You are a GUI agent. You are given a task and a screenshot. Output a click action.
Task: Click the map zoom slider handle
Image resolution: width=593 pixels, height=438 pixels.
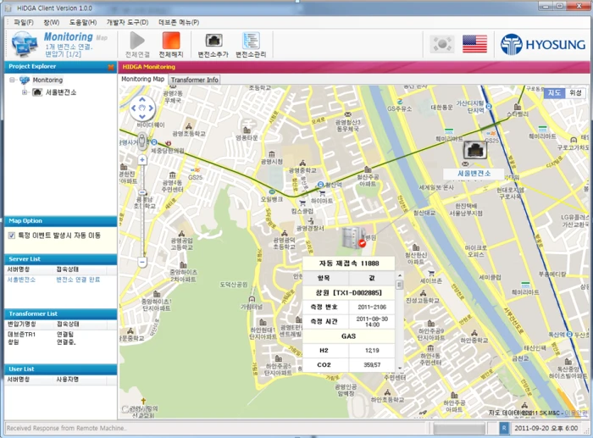142,192
